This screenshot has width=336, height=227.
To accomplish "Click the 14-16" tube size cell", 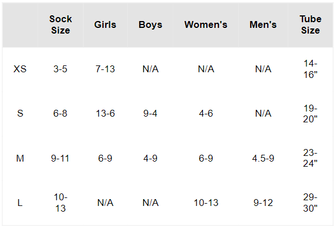I will (x=310, y=69).
